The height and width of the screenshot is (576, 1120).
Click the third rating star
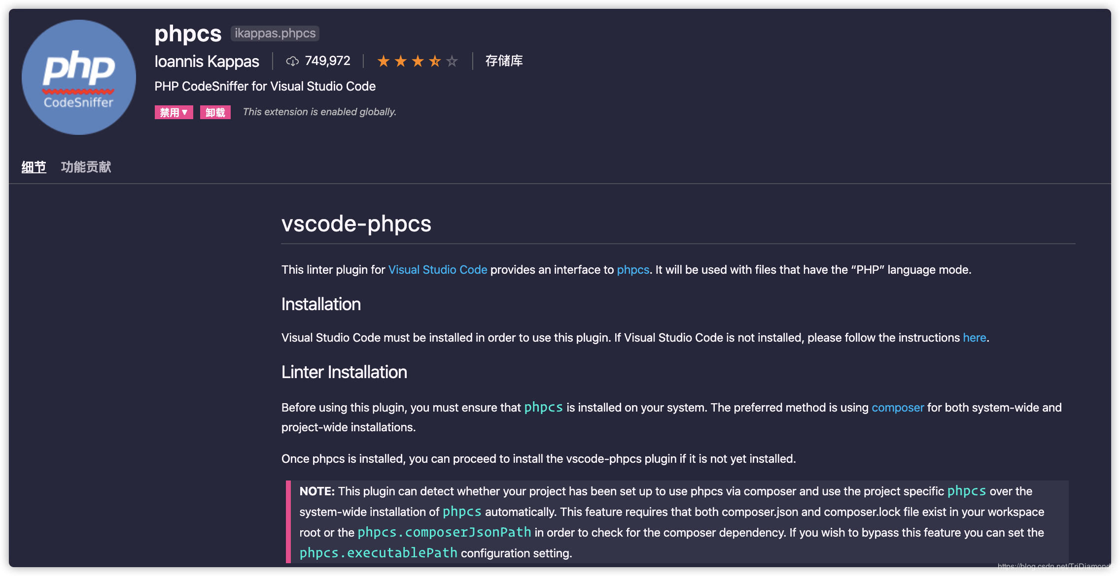click(x=418, y=61)
